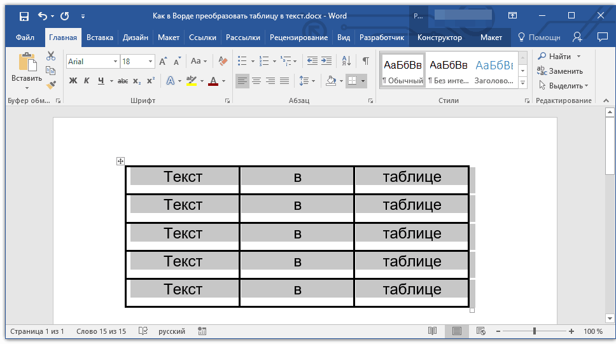Zoom out with the minus button
Image resolution: width=616 pixels, height=344 pixels.
click(x=498, y=331)
